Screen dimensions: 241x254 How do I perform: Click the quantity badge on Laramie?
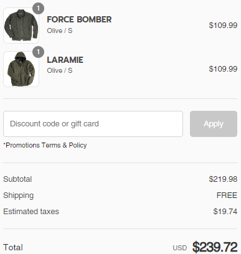38,52
